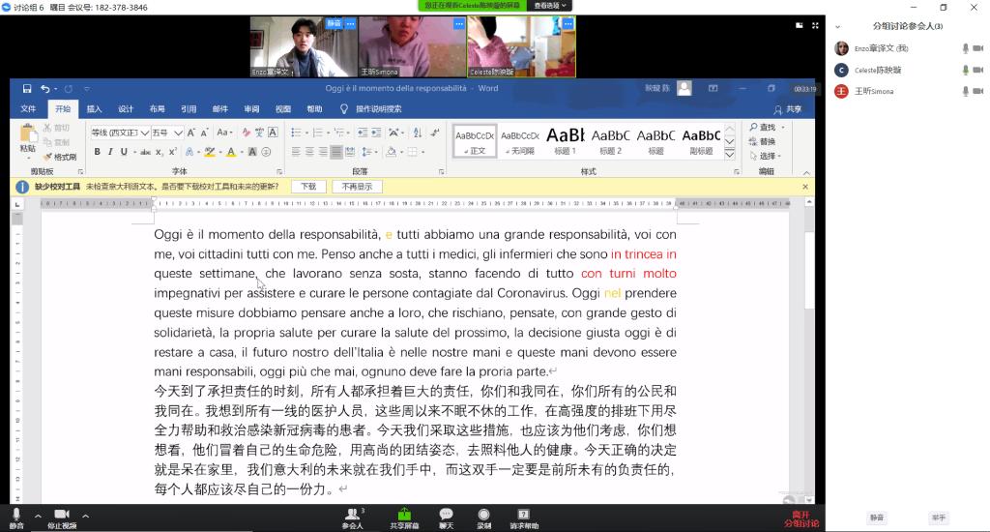
Task: Stop video in Zoom toolbar
Action: 62,518
